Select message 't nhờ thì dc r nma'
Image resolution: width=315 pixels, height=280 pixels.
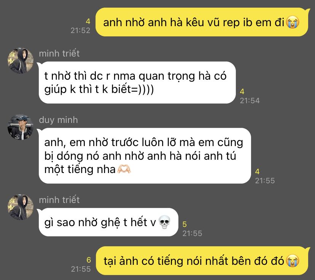click(x=137, y=82)
